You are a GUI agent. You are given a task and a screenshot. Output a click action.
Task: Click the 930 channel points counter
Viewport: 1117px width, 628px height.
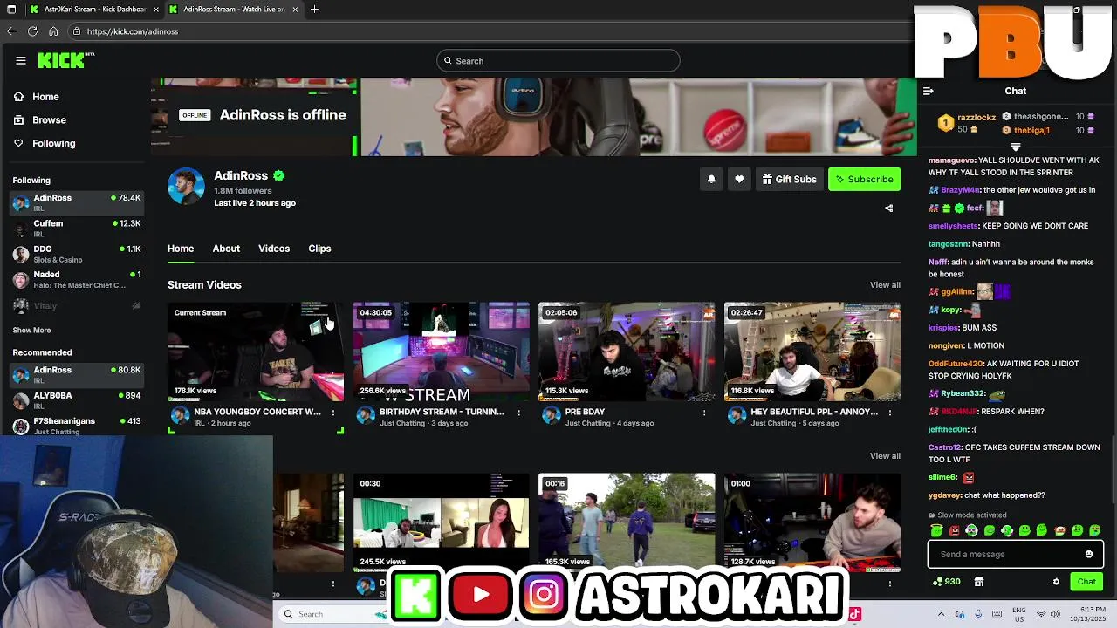point(947,582)
